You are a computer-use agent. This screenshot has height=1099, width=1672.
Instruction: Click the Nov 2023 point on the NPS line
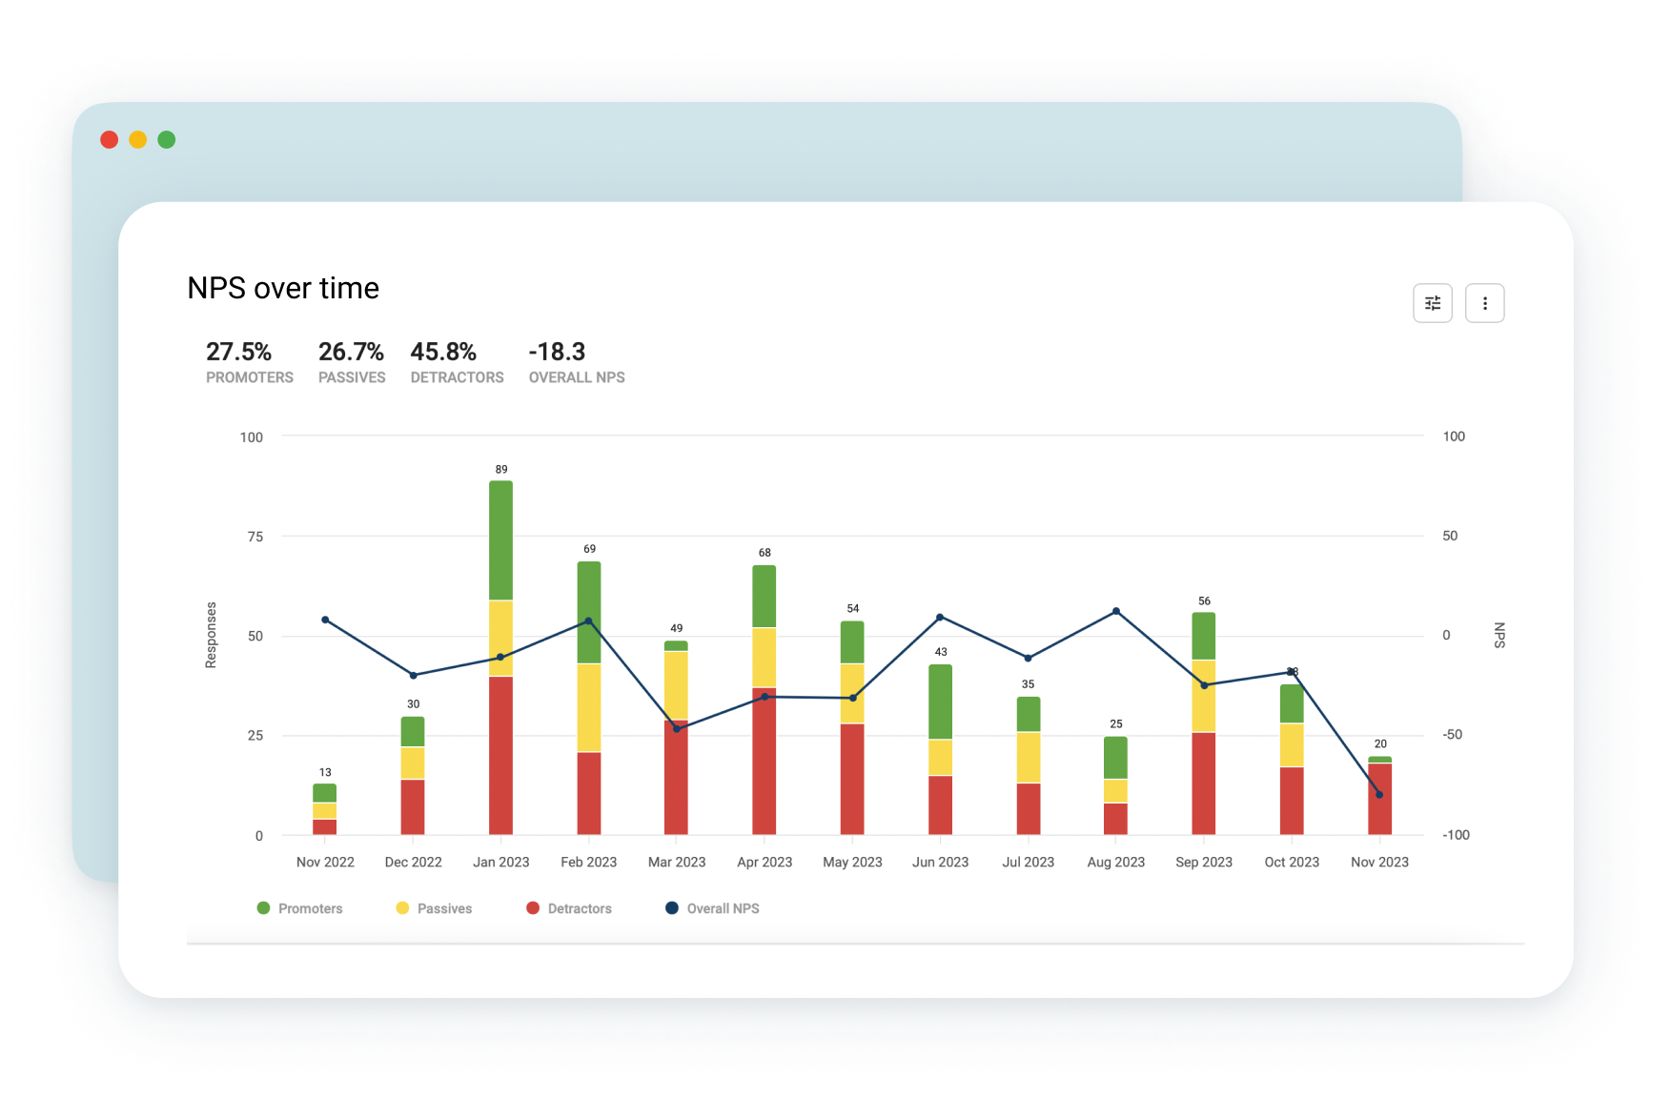pyautogui.click(x=1378, y=793)
